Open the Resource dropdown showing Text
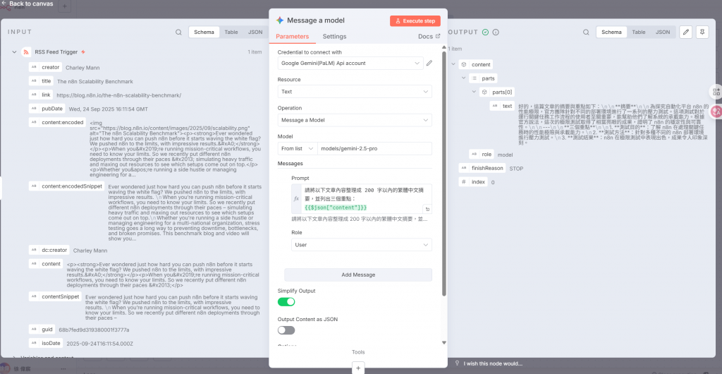Screen dimensions: 722x374 [355, 91]
